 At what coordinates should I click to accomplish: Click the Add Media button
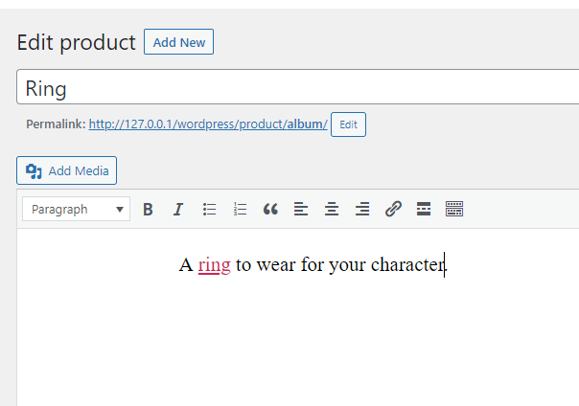66,170
